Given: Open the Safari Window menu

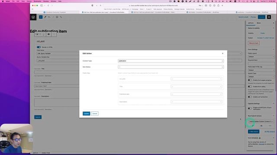Looking at the screenshot, I should pyautogui.click(x=53, y=1).
